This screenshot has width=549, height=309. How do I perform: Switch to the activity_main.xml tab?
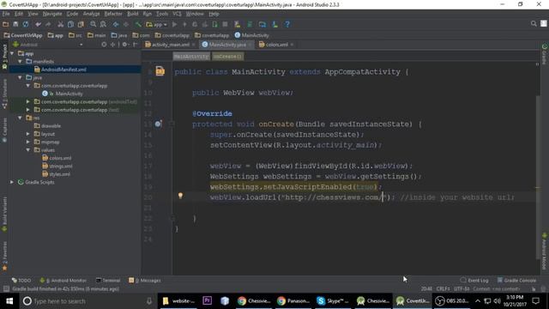[170, 45]
